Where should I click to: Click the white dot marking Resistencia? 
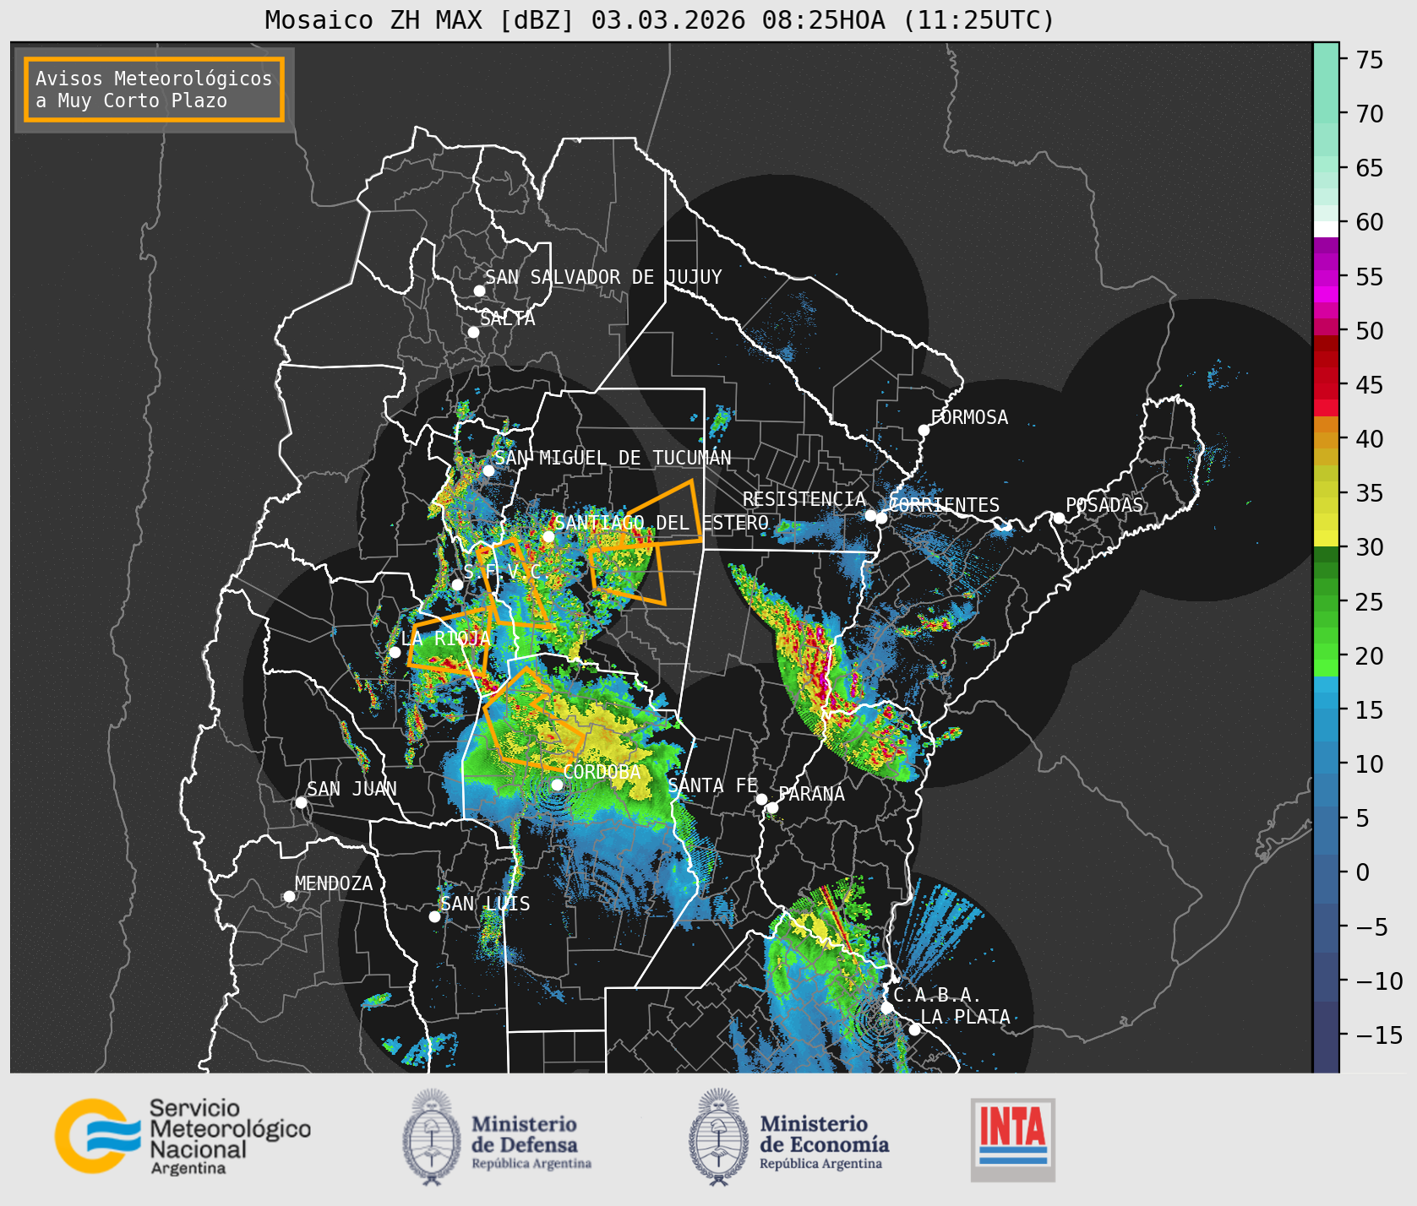click(x=870, y=515)
